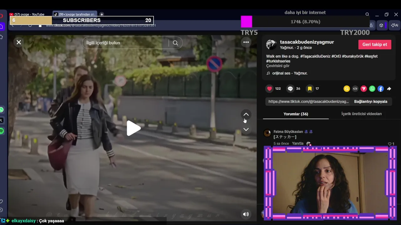Image resolution: width=401 pixels, height=225 pixels.
Task: Click the SUBSCRIBERS goal progress bar
Action: [x=82, y=20]
